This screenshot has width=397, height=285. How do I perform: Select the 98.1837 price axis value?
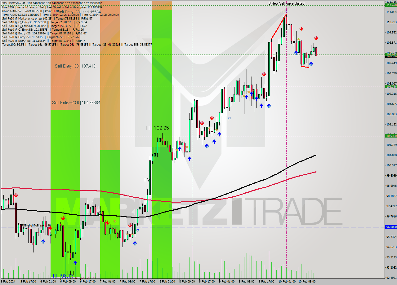click(x=391, y=196)
